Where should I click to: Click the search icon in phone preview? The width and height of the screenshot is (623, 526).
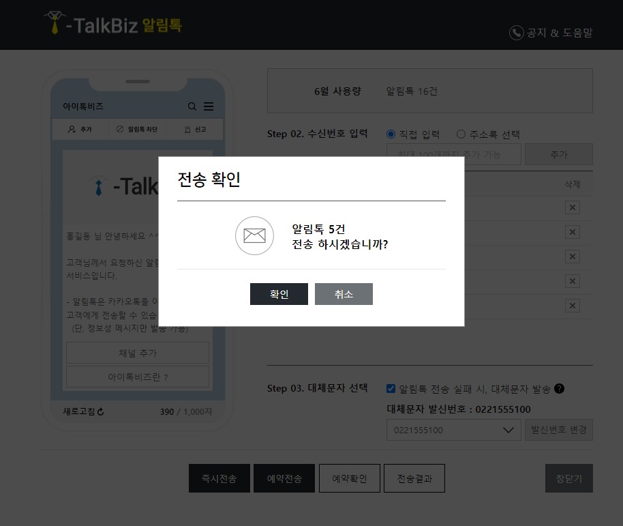point(192,106)
